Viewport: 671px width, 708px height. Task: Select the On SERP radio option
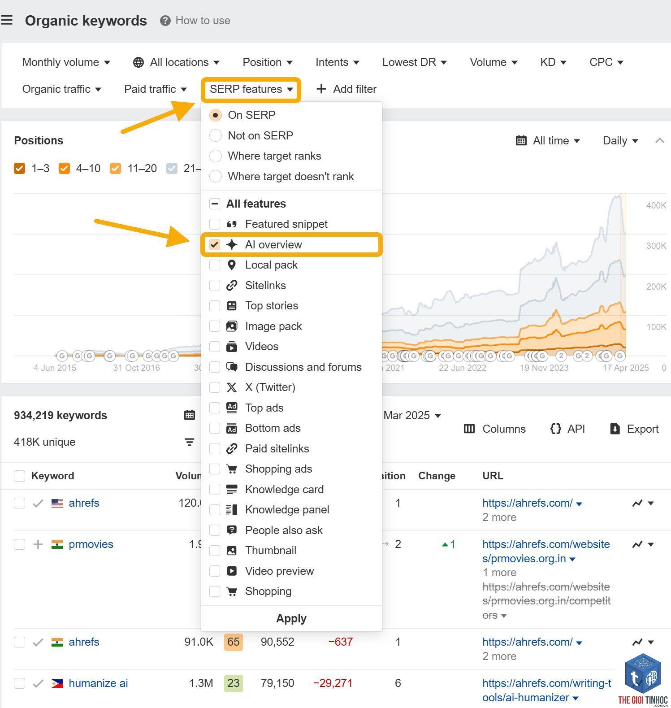point(215,115)
